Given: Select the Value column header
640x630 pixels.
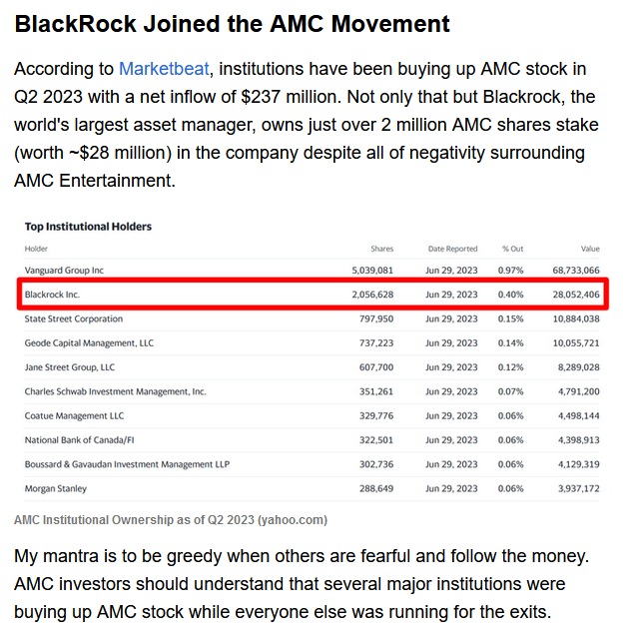Looking at the screenshot, I should coord(590,249).
